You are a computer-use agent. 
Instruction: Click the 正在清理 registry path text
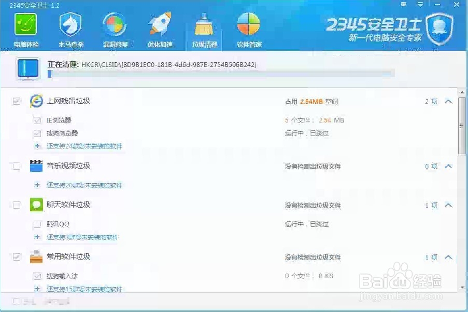coord(152,64)
